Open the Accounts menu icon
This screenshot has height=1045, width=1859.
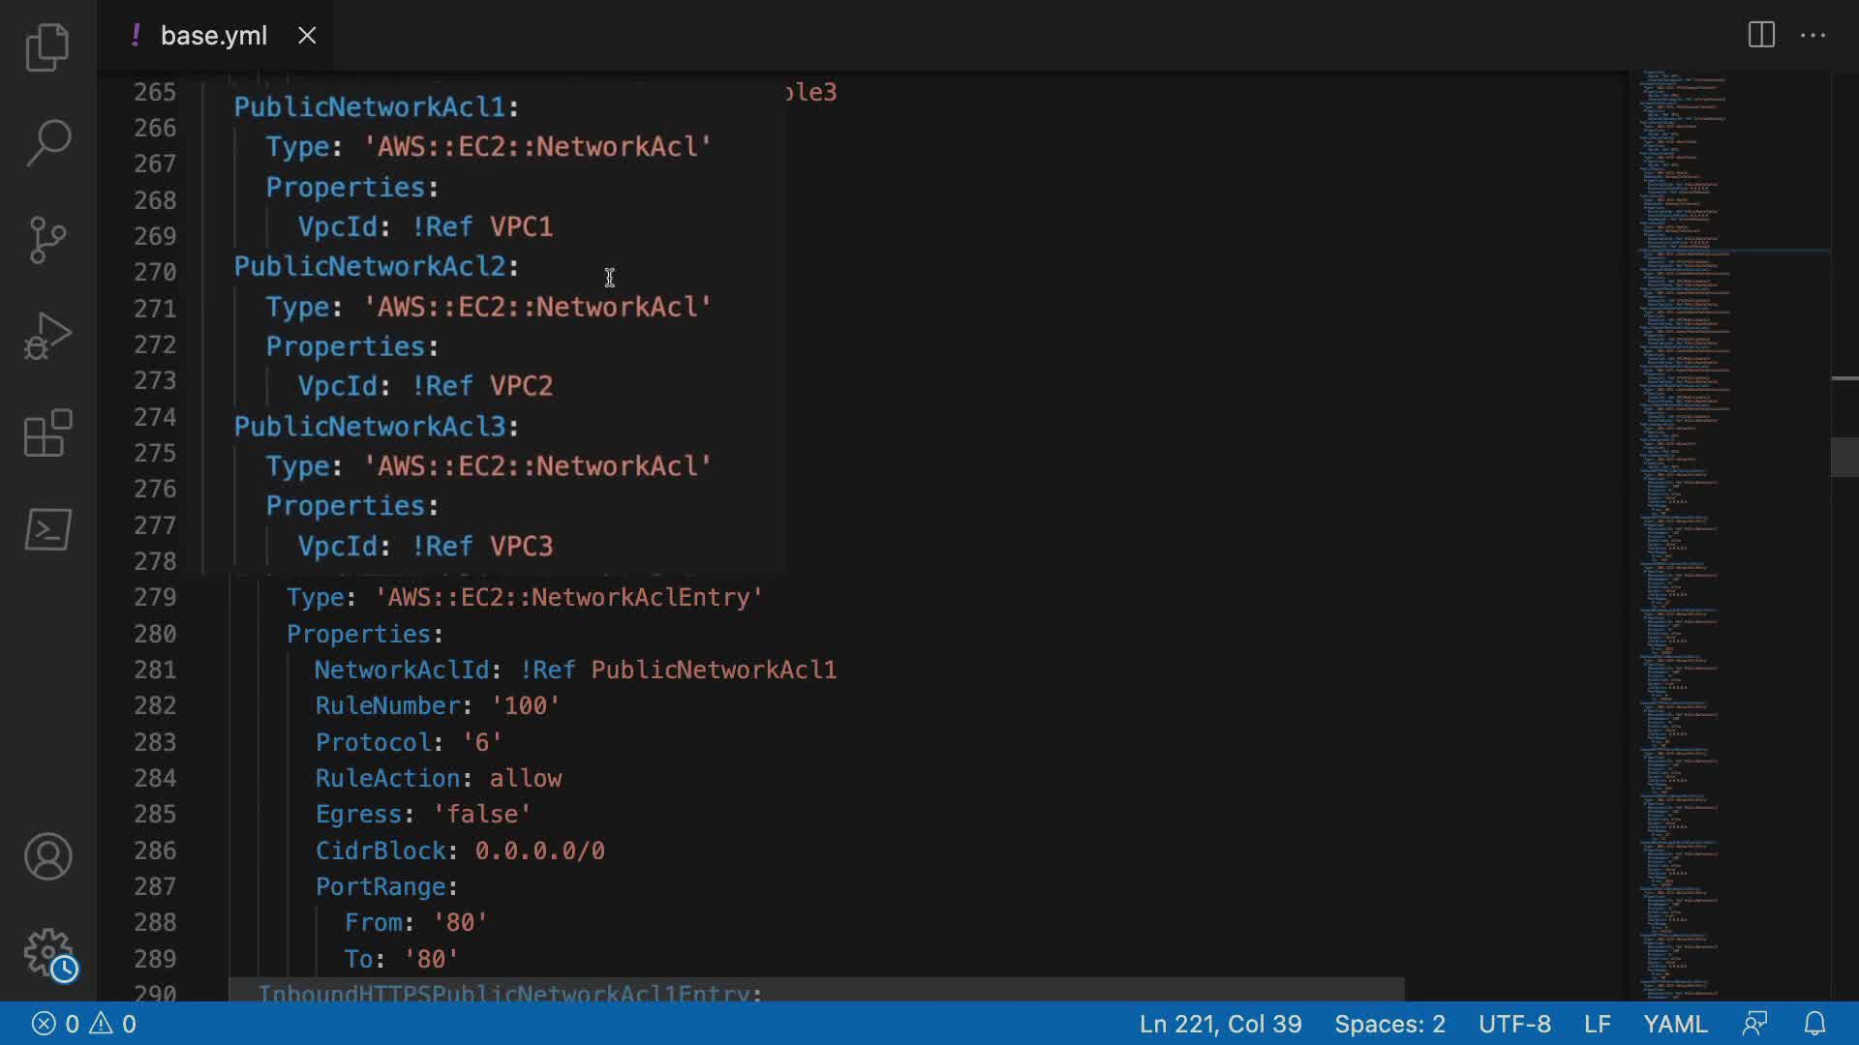pyautogui.click(x=47, y=856)
